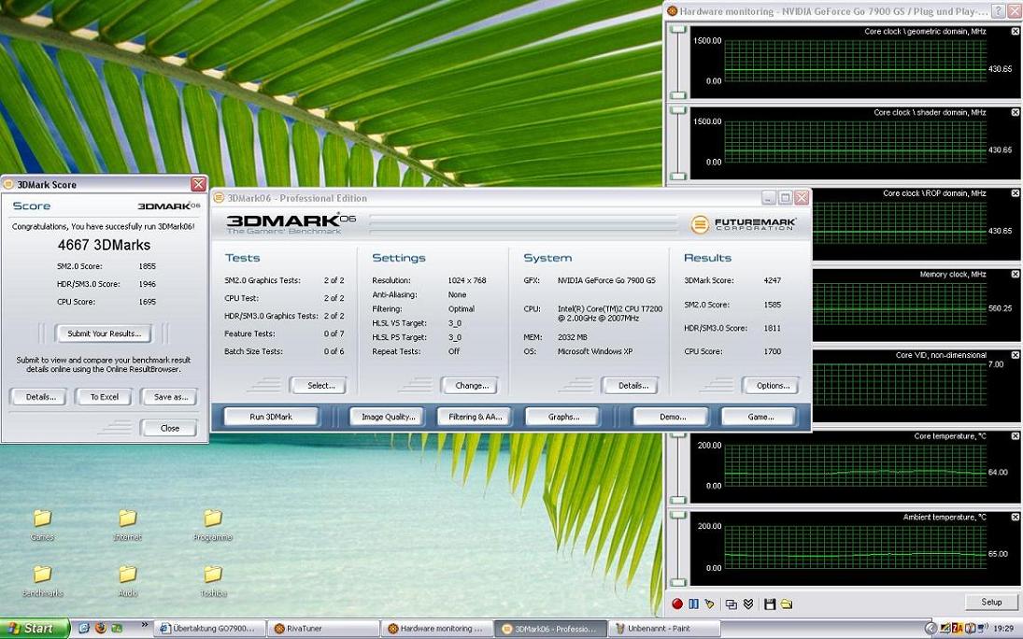The height and width of the screenshot is (639, 1023).
Task: Open the Windows Start menu
Action: point(34,629)
